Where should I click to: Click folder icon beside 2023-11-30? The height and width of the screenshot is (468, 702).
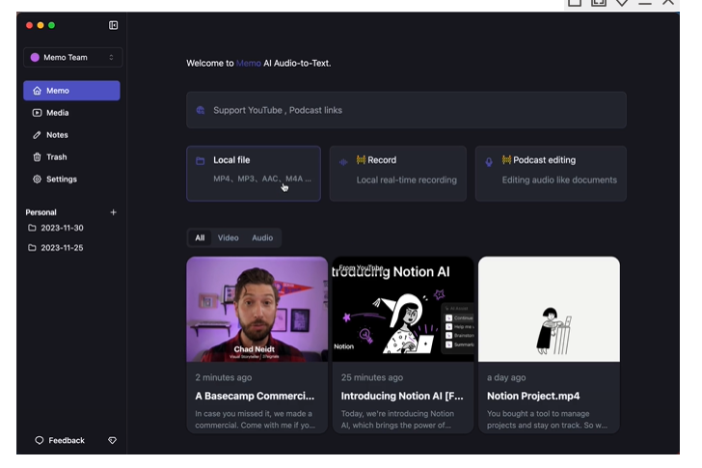coord(32,228)
